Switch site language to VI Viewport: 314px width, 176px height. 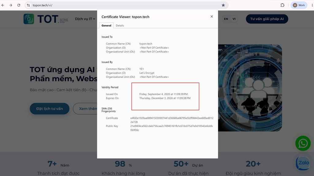234,19
